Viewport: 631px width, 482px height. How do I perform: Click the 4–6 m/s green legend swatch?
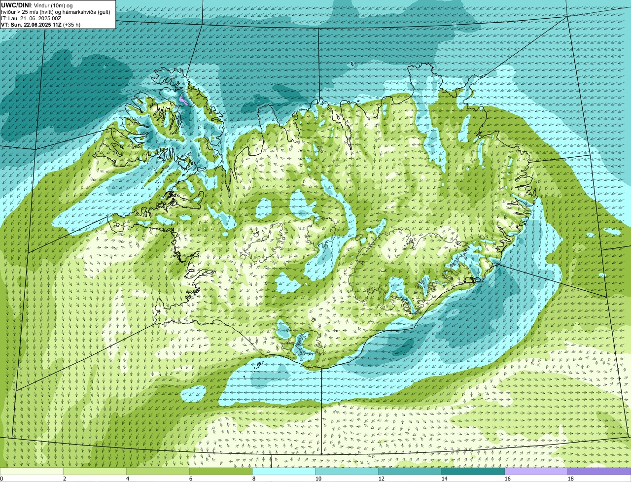pos(158,472)
